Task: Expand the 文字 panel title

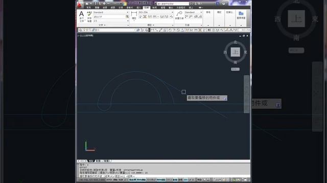Action: pyautogui.click(x=102, y=25)
